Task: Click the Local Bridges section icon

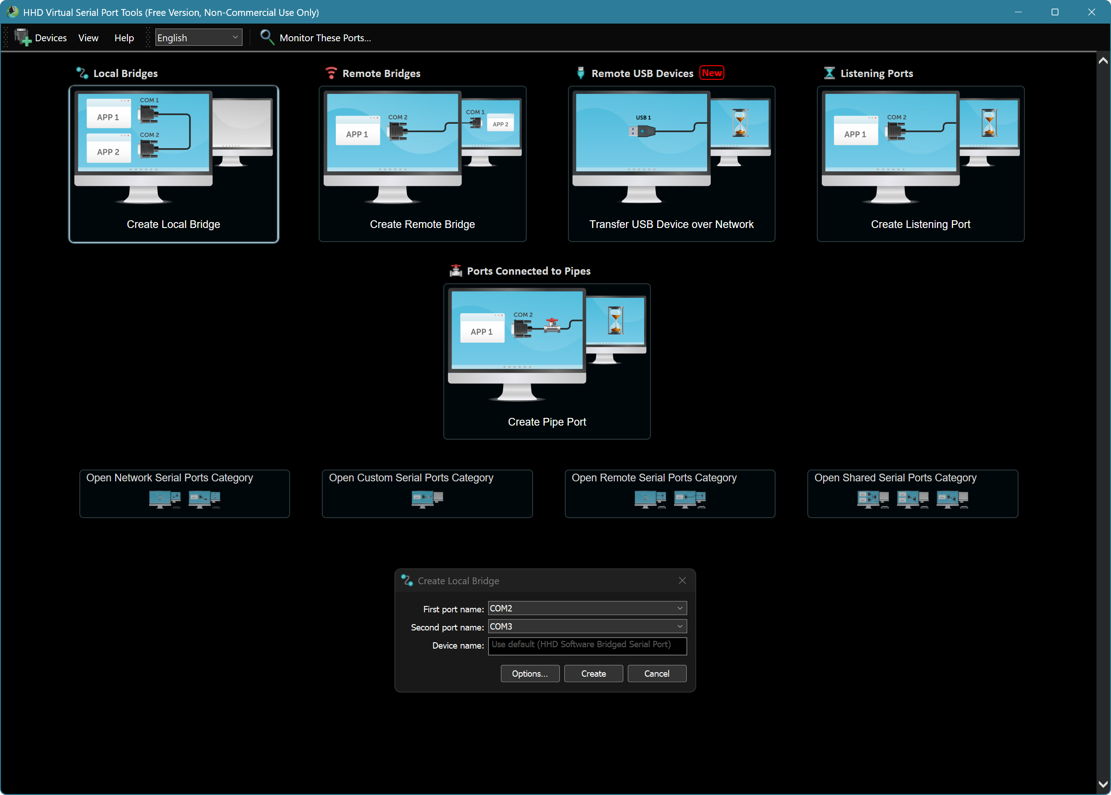Action: coord(82,73)
